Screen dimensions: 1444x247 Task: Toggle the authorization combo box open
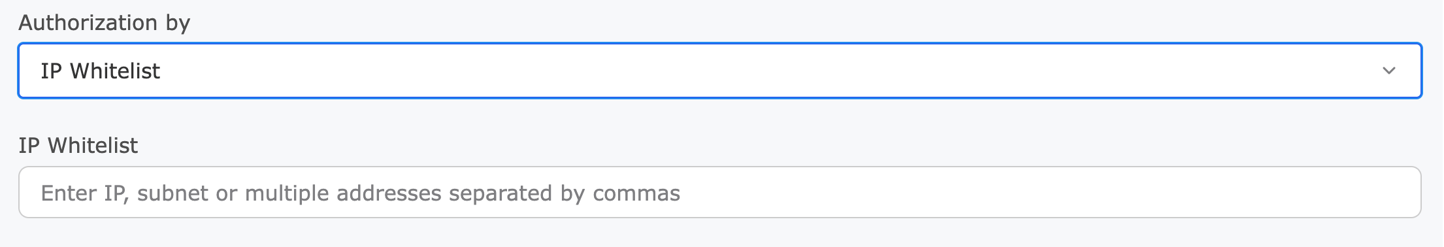coord(719,71)
